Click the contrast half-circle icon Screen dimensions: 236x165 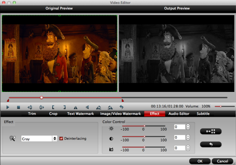111,139
